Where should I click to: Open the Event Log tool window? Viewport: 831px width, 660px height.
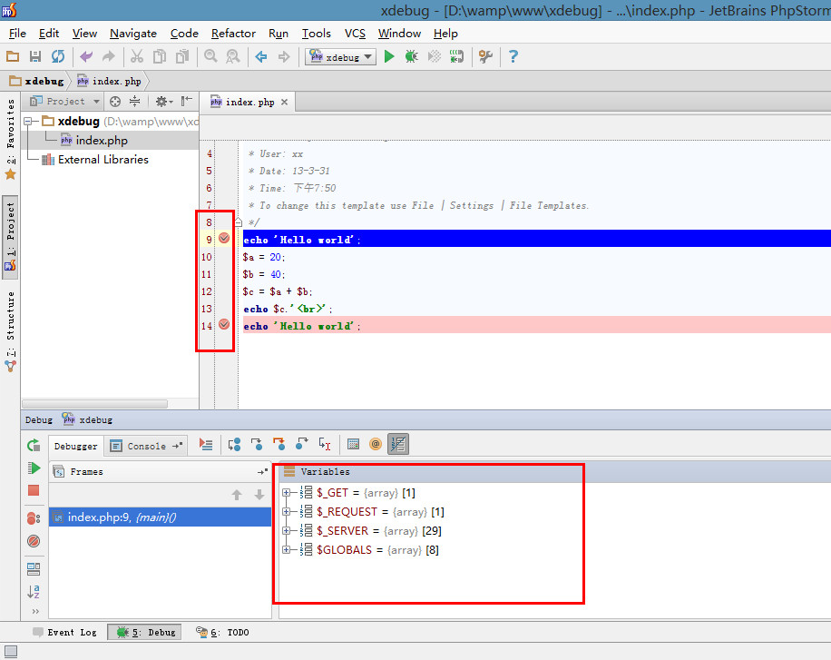coord(64,632)
